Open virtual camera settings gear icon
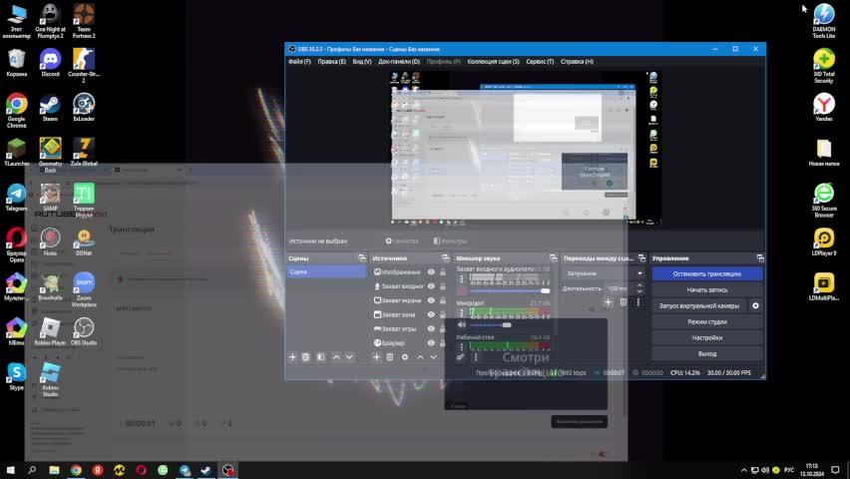 [755, 306]
